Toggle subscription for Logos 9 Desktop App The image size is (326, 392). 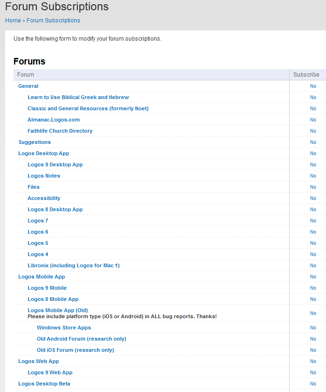(313, 164)
